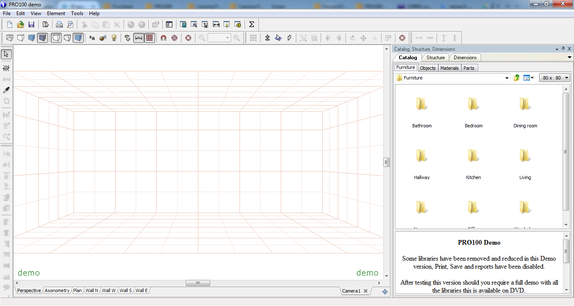Toggle the grid display icon
The height and width of the screenshot is (306, 574).
click(x=150, y=38)
